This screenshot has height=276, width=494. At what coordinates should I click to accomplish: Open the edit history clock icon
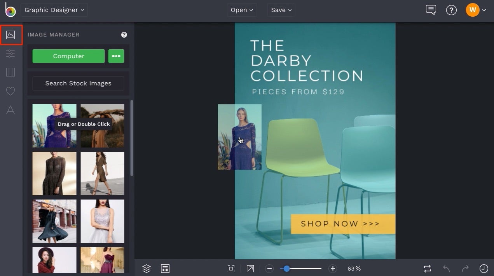pos(484,268)
